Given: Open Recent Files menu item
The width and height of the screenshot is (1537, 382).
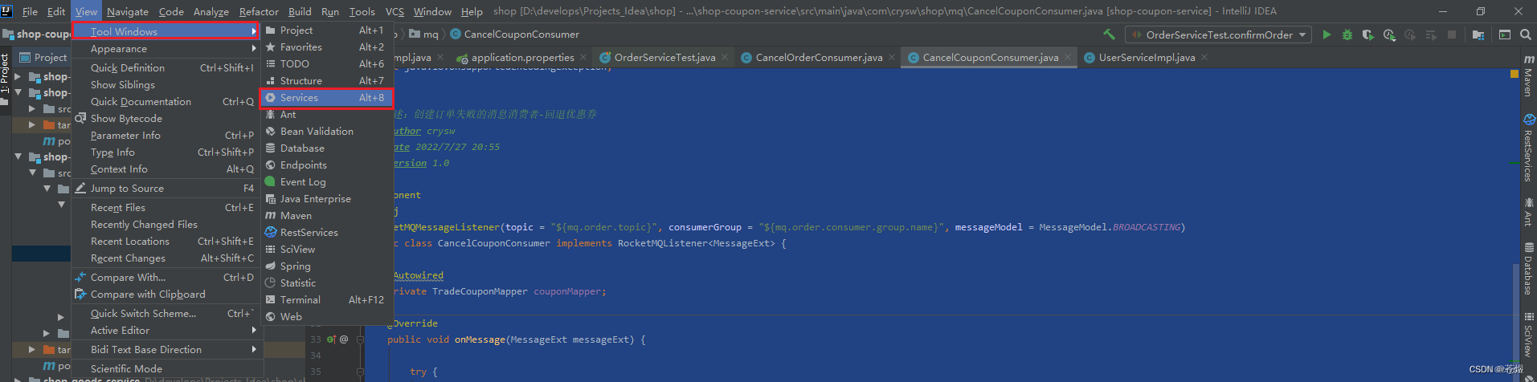Looking at the screenshot, I should click(x=166, y=208).
